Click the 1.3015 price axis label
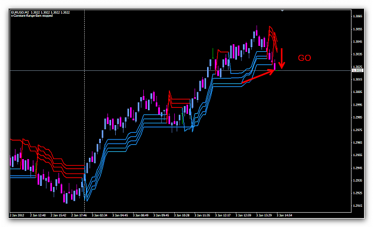 357,79
